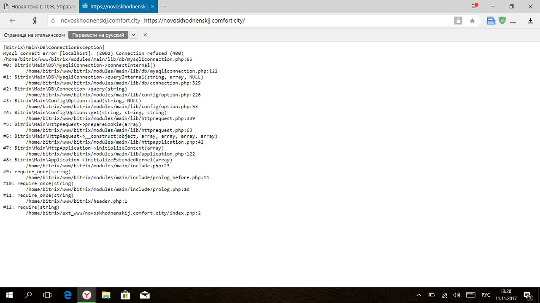
Task: Click the connection.php:329 path line
Action: coord(113,83)
